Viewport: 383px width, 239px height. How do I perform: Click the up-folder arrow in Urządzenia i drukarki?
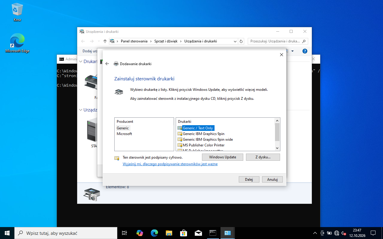pos(105,41)
